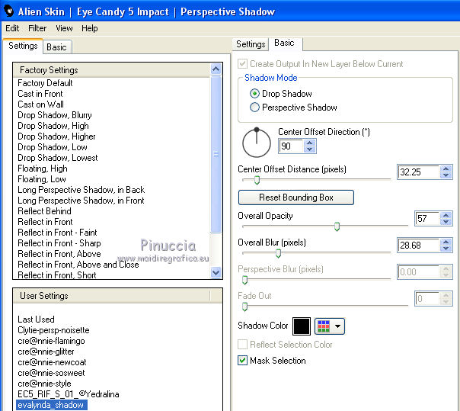Screen dimensions: 460x411
Task: Click the Overall Blur value field
Action: [419, 246]
